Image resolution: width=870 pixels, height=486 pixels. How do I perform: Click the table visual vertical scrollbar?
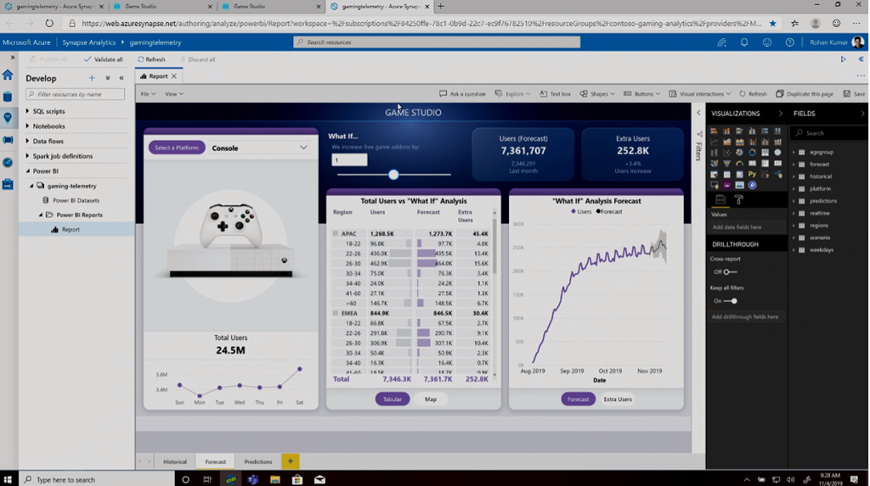click(x=494, y=247)
